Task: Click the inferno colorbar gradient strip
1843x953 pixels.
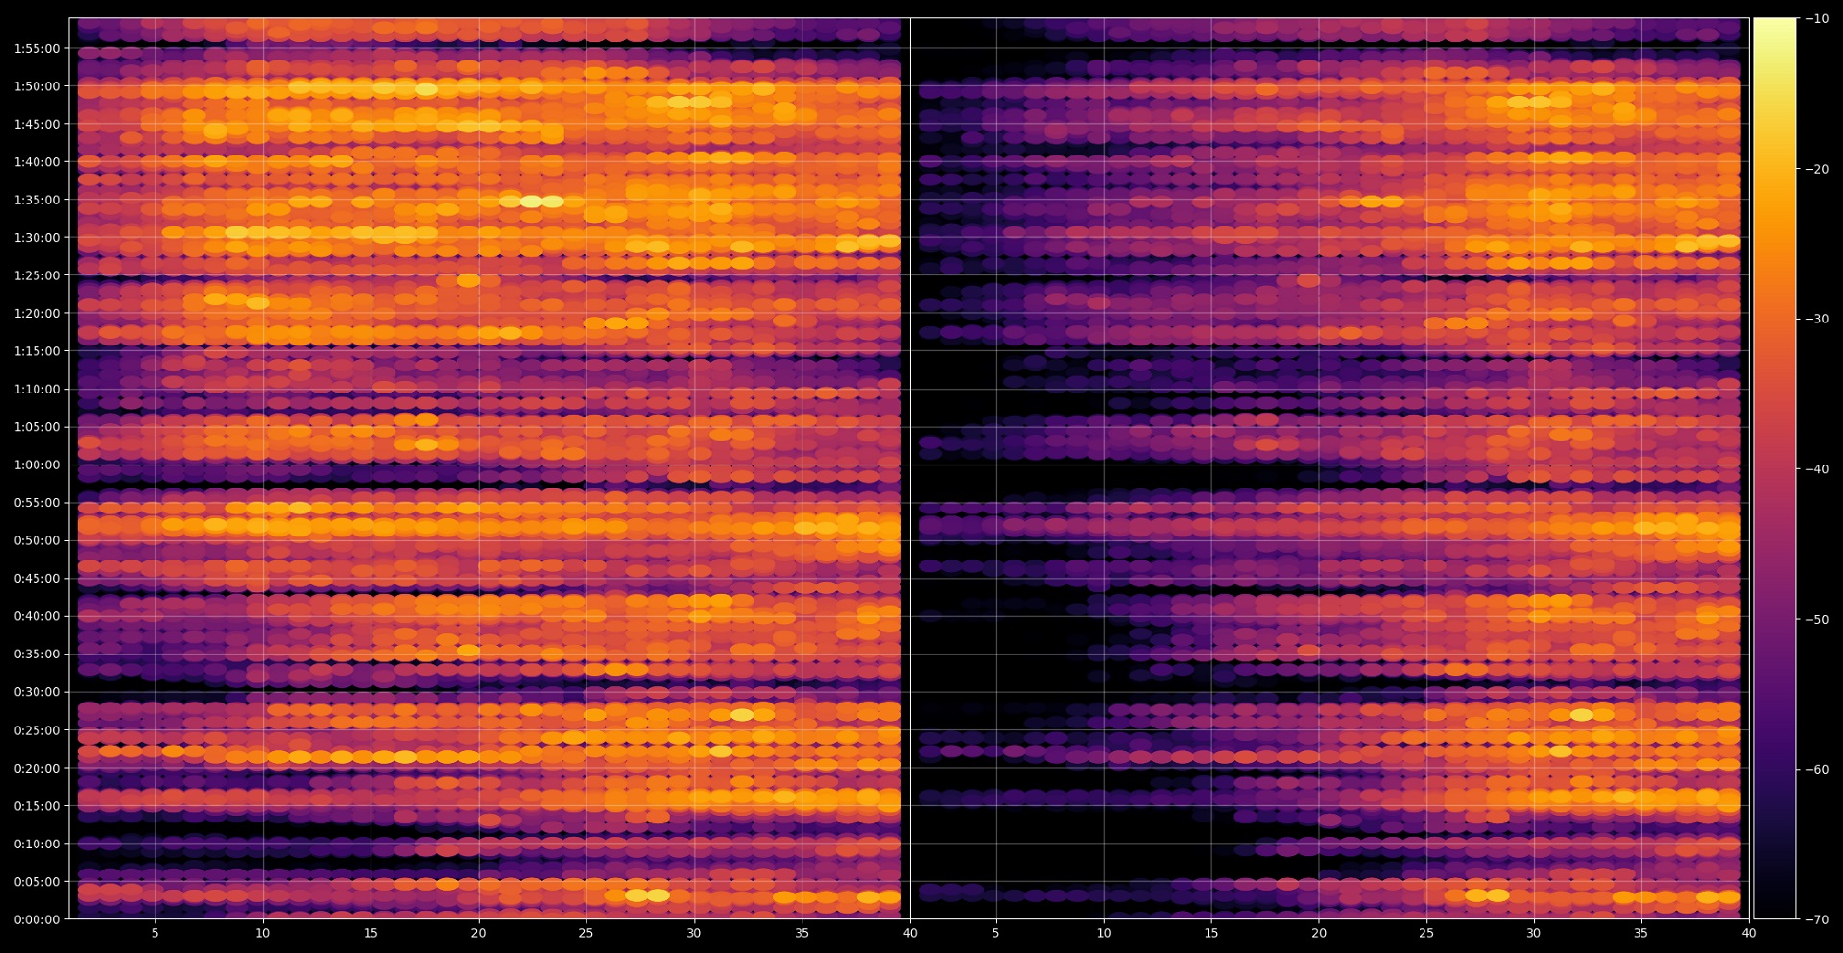Action: tap(1775, 468)
